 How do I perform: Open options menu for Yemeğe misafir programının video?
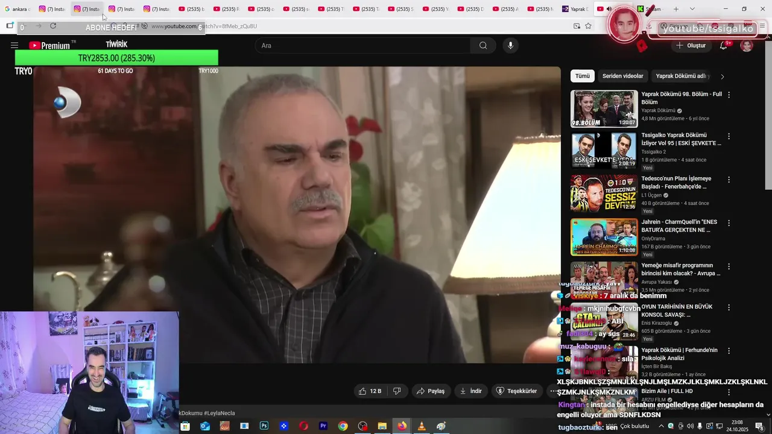pos(729,266)
